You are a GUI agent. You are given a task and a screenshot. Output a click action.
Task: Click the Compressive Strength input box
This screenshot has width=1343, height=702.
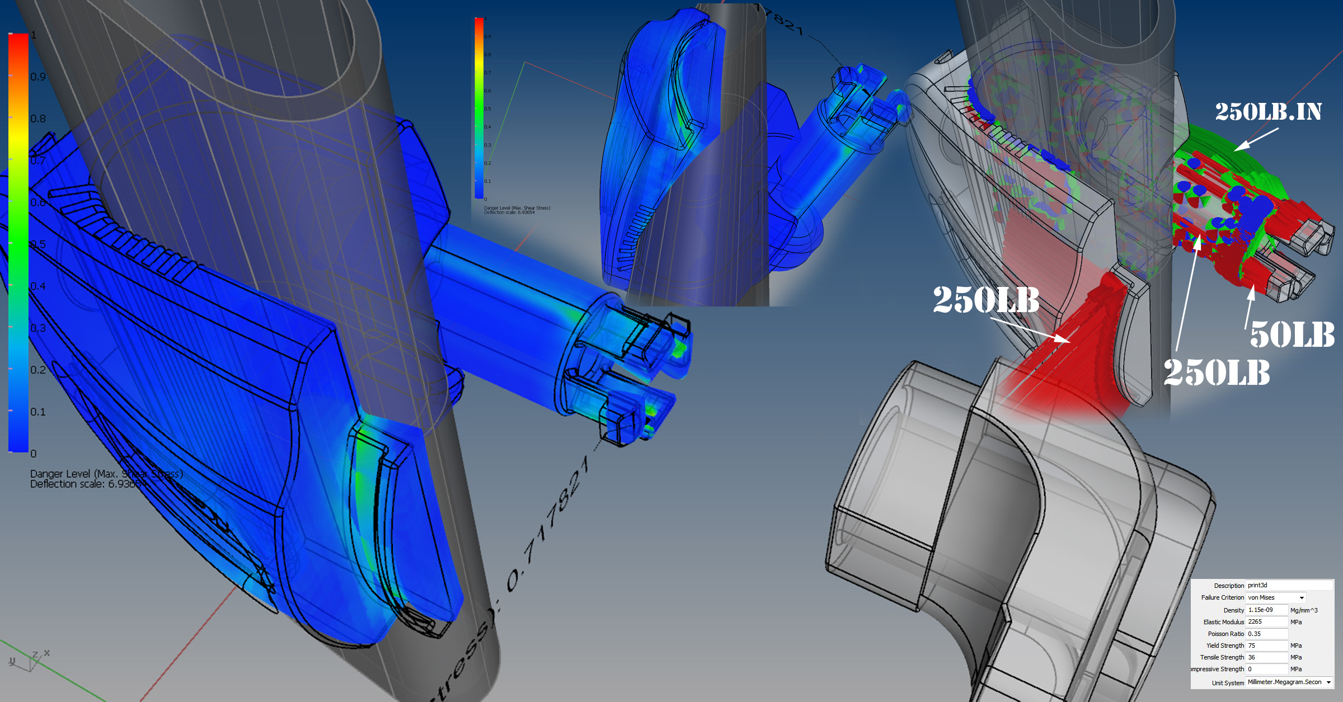1266,669
